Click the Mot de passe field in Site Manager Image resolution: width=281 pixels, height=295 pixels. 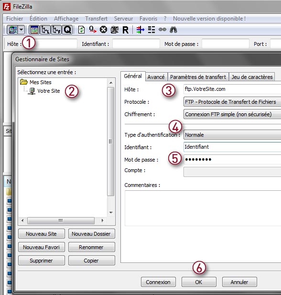(x=232, y=160)
